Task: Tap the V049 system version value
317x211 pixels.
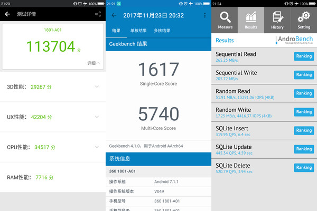Action: tap(159, 191)
